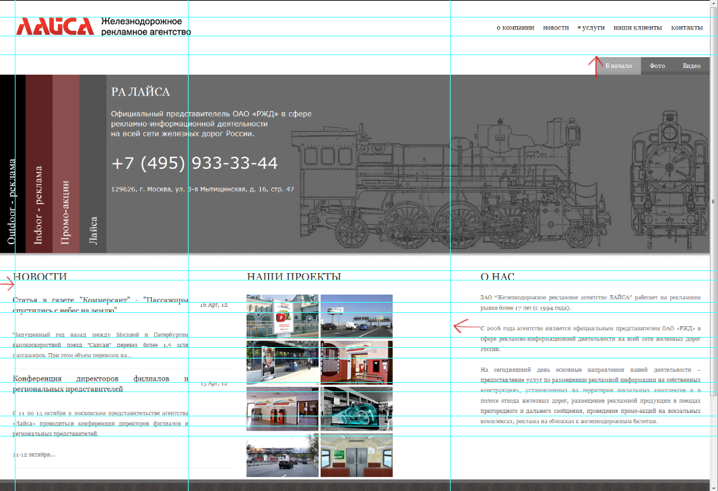718x491 pixels.
Task: Select 'наши клиенты' in the top menu
Action: [x=637, y=28]
